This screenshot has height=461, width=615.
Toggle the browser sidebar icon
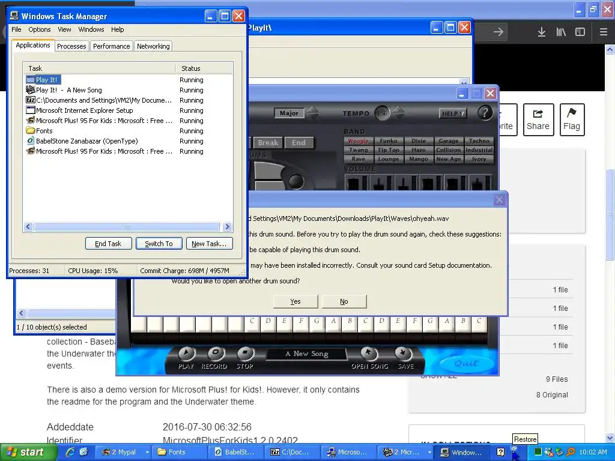(x=580, y=32)
